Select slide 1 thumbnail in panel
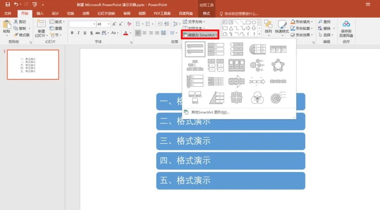This screenshot has width=380, height=210. click(x=33, y=65)
